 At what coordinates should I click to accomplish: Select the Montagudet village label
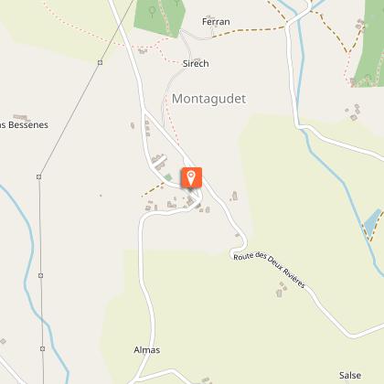[208, 99]
